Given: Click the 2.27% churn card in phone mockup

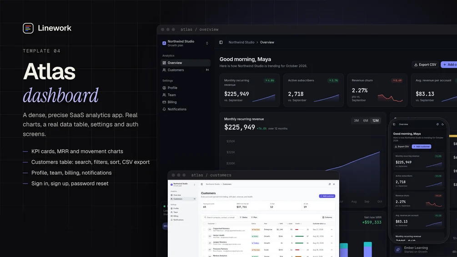Looking at the screenshot, I should [418, 201].
